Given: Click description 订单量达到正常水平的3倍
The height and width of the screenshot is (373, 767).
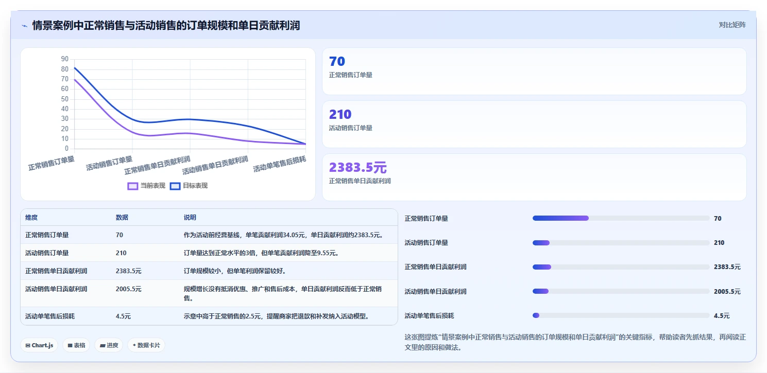Looking at the screenshot, I should (261, 253).
